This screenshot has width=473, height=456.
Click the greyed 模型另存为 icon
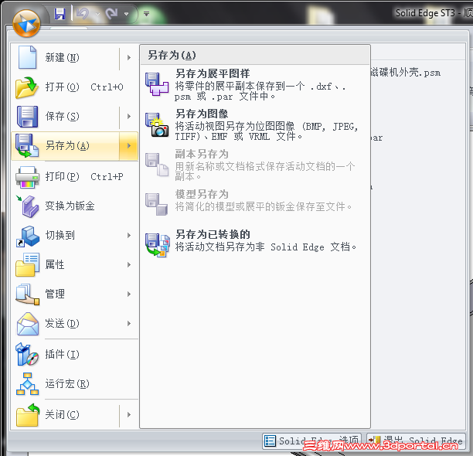coord(157,205)
